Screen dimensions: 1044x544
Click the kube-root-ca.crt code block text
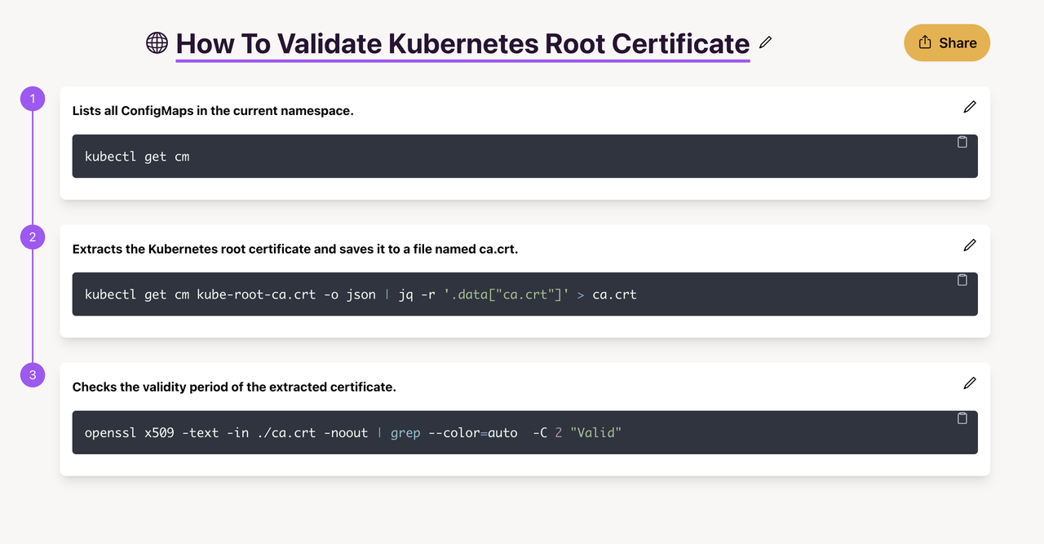(x=361, y=294)
